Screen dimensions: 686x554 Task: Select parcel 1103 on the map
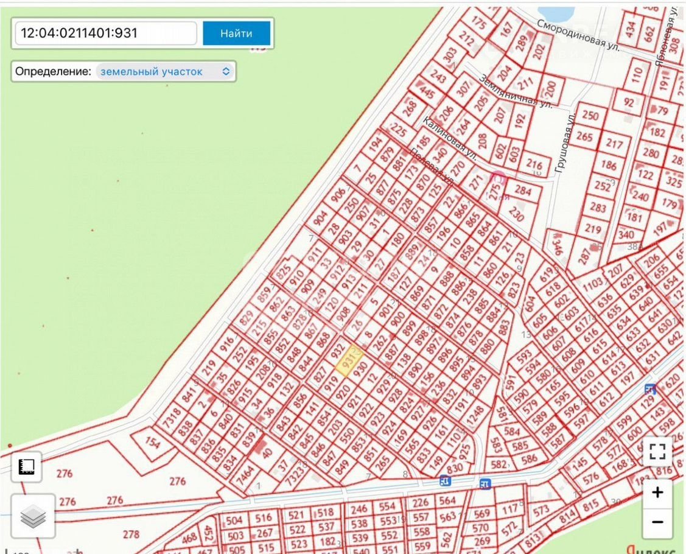pyautogui.click(x=592, y=284)
